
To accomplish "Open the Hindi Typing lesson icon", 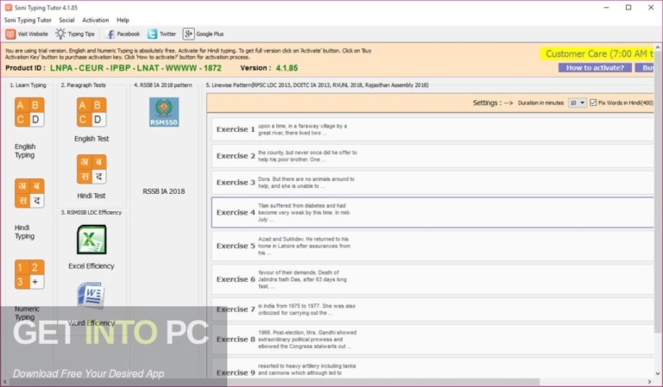I will tap(29, 193).
